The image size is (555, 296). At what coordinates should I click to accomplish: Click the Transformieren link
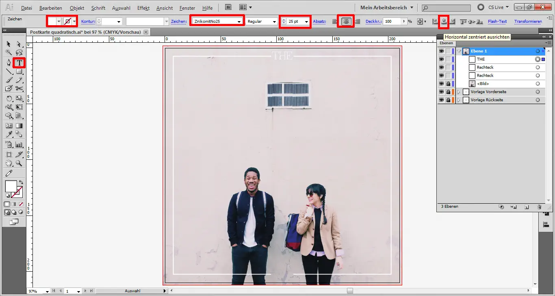tap(528, 22)
